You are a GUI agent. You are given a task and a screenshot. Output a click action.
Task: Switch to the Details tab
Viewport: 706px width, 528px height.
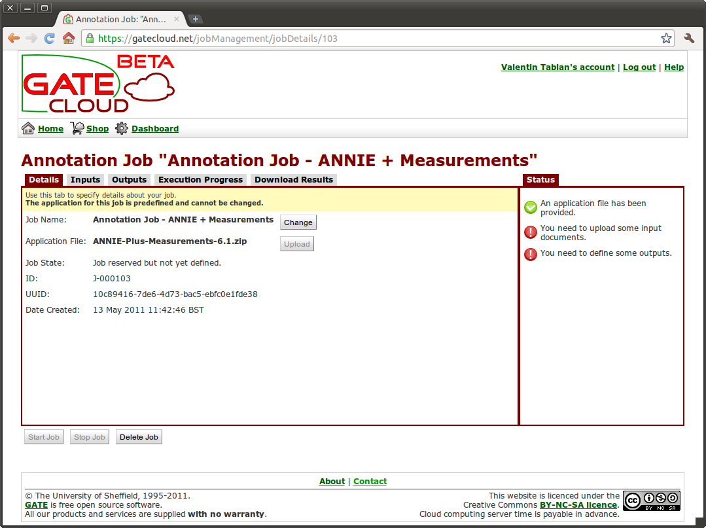pyautogui.click(x=44, y=180)
